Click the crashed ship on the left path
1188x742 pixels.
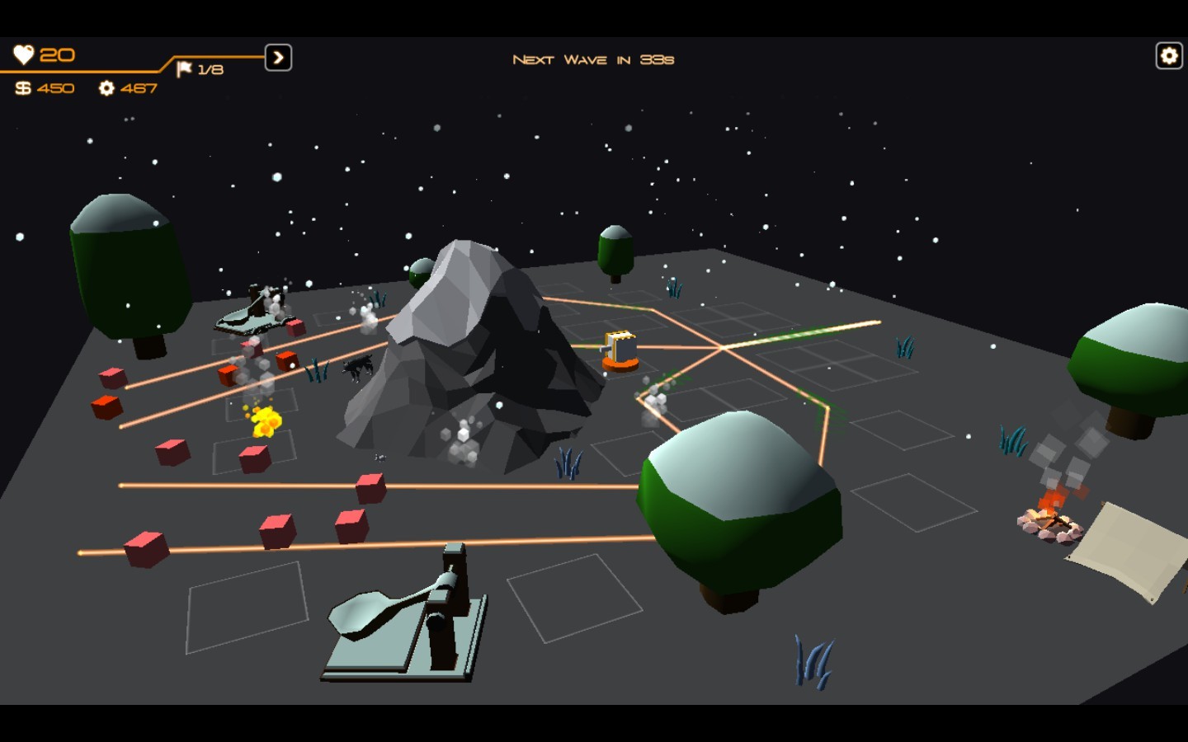click(x=247, y=317)
